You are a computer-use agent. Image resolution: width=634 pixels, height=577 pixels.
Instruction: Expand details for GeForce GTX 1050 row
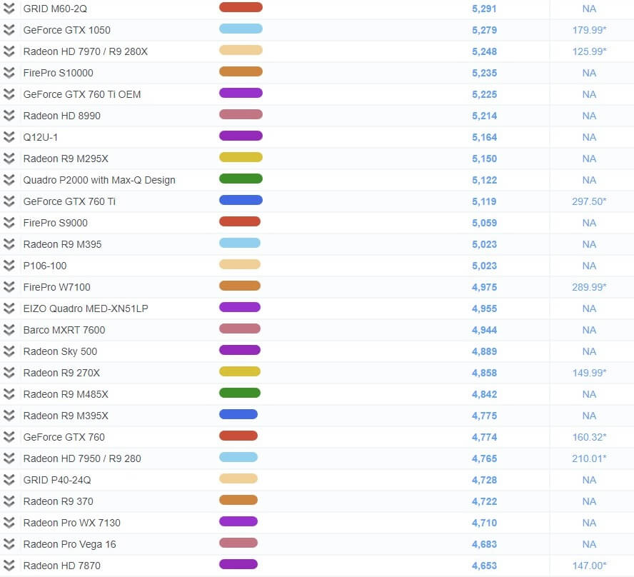[x=9, y=30]
